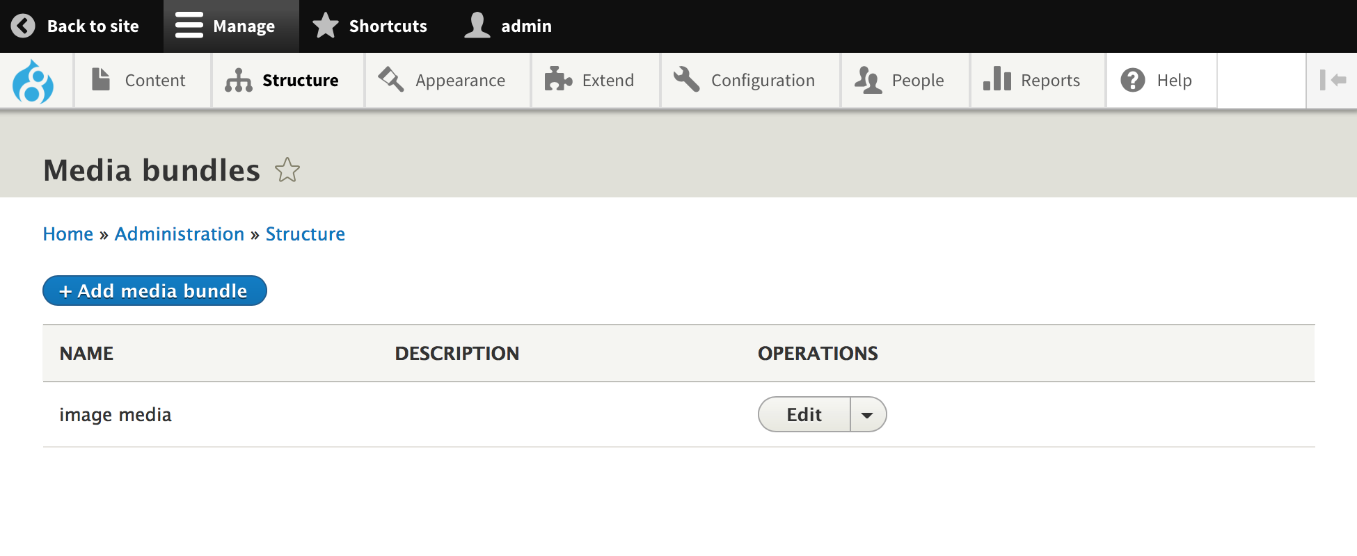Screen dimensions: 1357x556
Task: Click the Configuration wrench icon
Action: [686, 79]
